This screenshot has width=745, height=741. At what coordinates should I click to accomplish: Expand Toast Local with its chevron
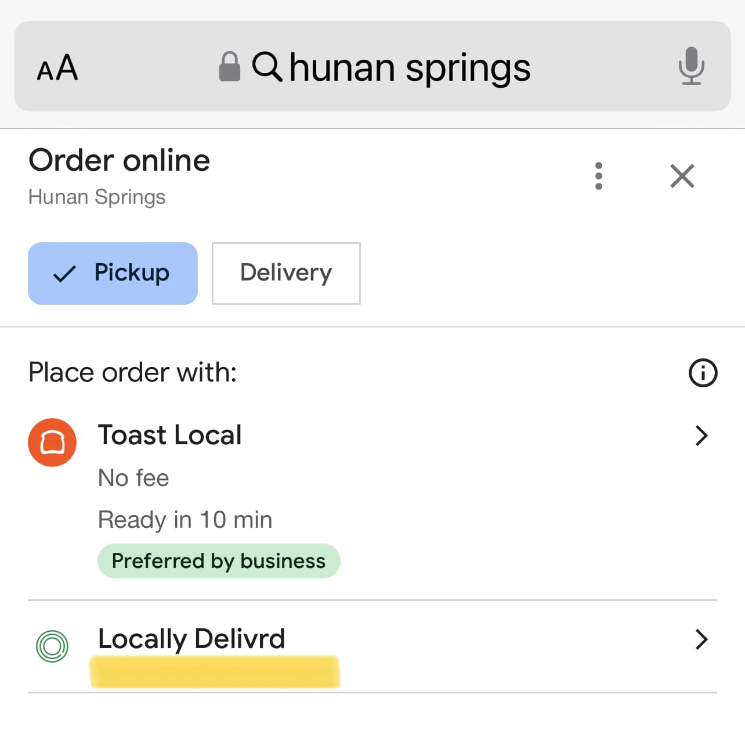(x=701, y=436)
